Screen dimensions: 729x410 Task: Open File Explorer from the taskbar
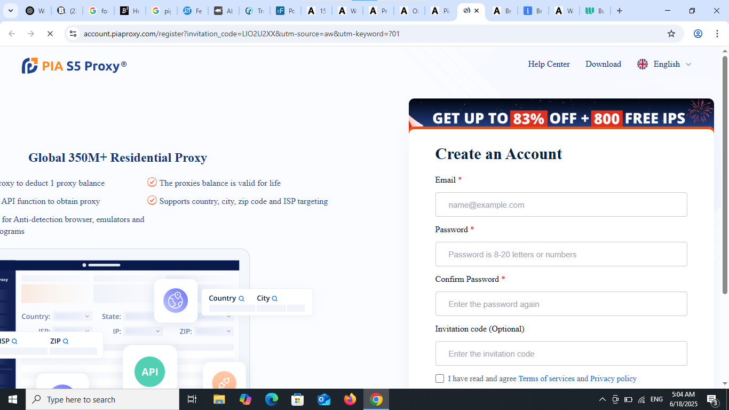tap(219, 399)
